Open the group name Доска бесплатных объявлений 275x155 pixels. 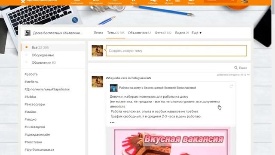click(x=58, y=33)
